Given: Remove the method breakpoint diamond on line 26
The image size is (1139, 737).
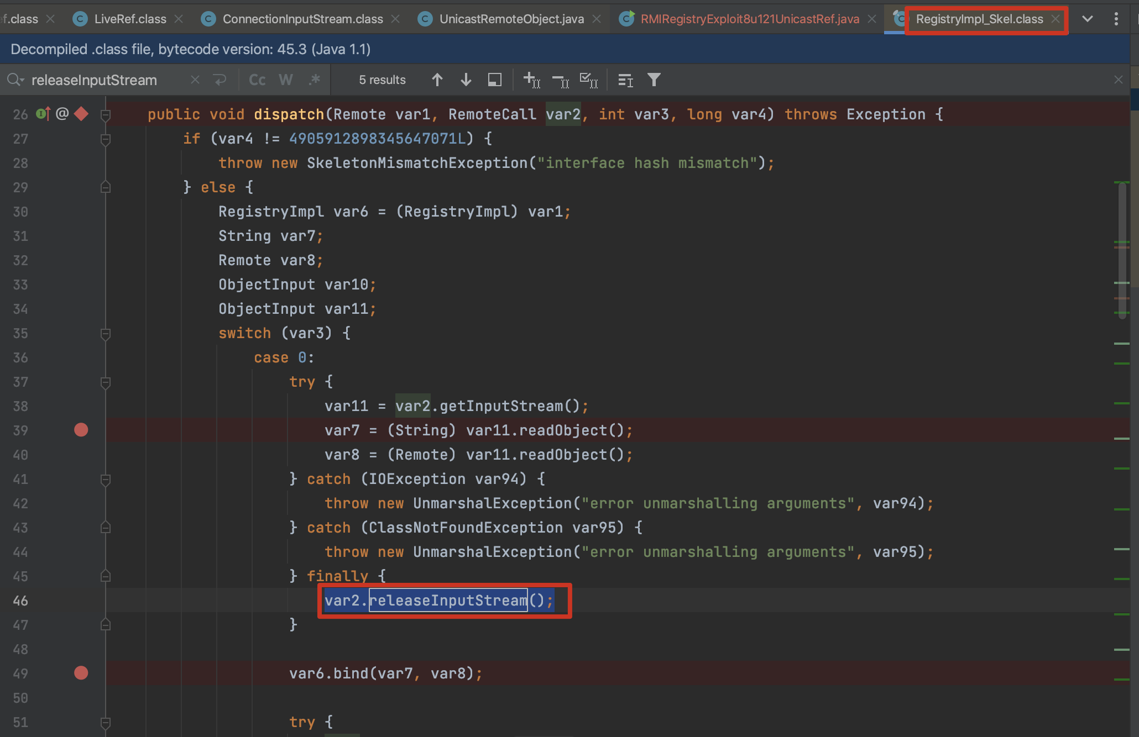Looking at the screenshot, I should (81, 114).
